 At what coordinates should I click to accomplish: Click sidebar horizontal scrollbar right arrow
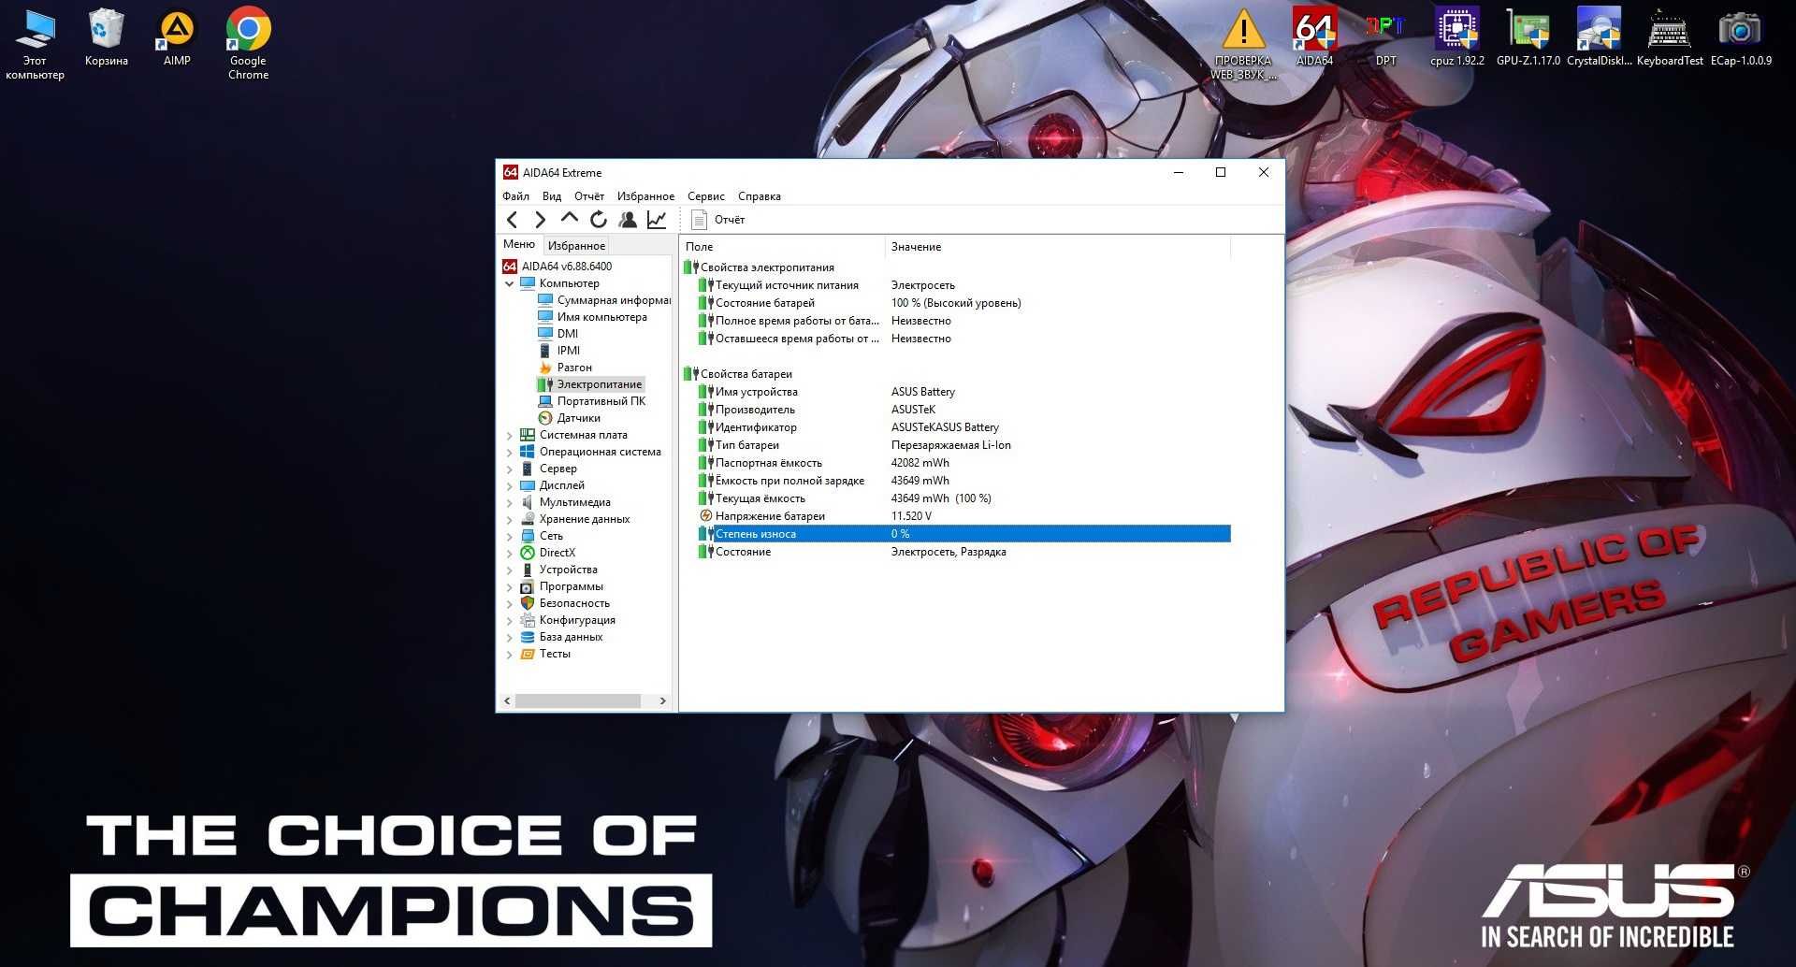click(662, 700)
